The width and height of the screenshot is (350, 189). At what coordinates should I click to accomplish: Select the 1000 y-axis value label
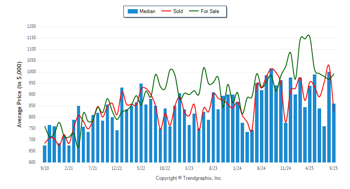pos(31,72)
